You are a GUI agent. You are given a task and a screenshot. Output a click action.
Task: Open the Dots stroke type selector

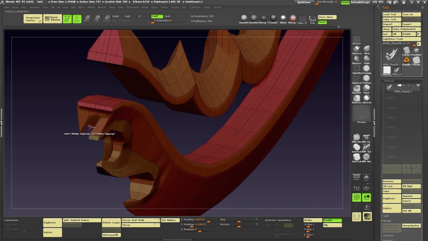312,19
